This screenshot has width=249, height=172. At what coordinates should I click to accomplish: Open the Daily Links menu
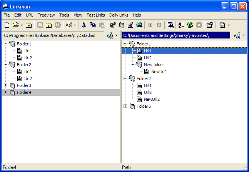tap(119, 15)
